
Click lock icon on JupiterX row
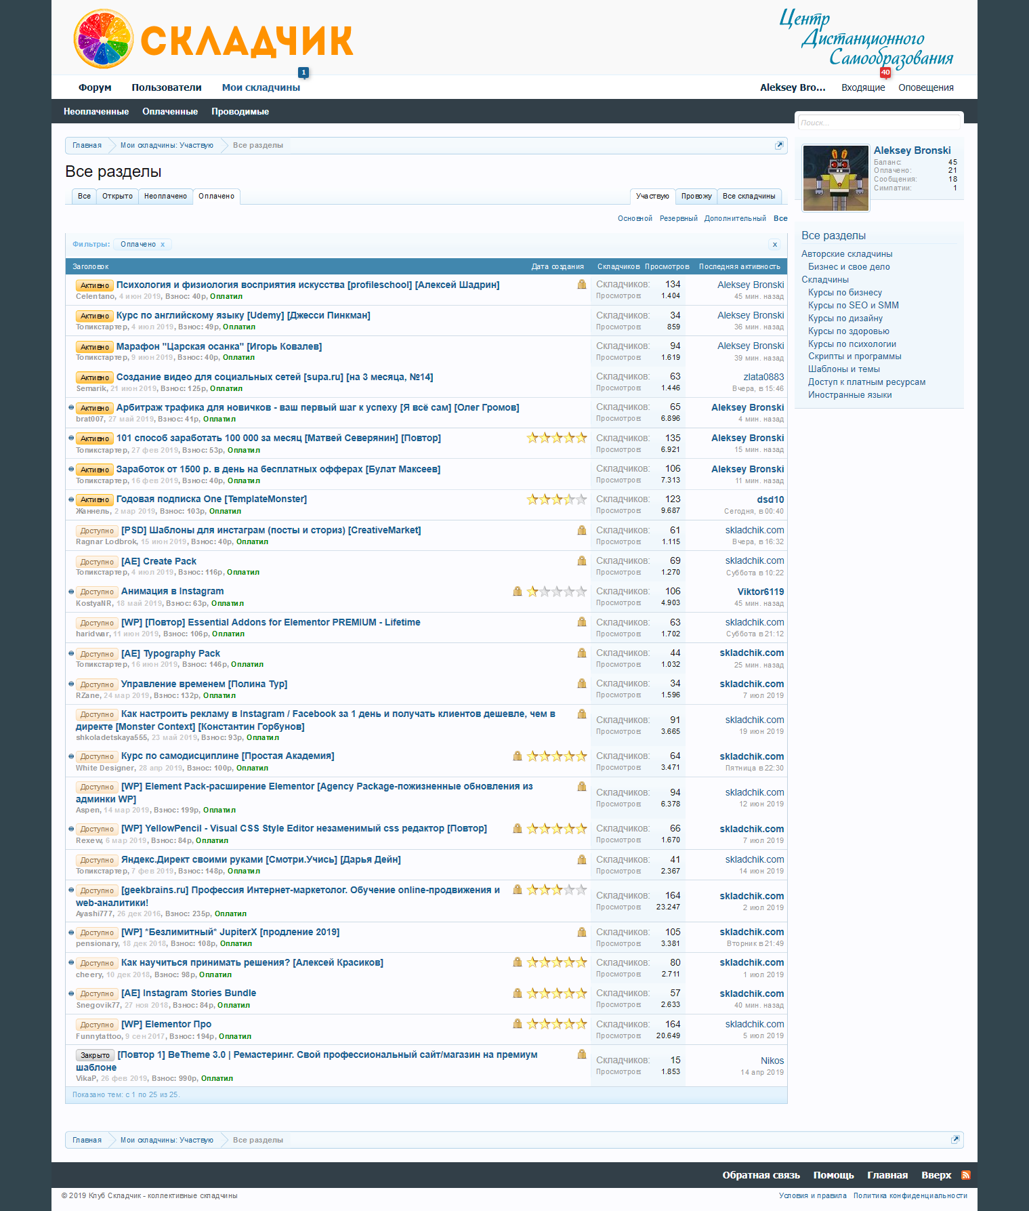[x=582, y=932]
